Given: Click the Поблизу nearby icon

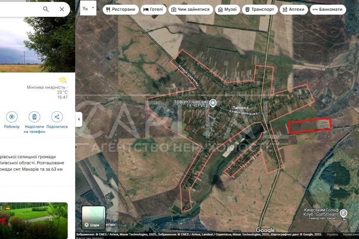Looking at the screenshot, I should pyautogui.click(x=12, y=117).
